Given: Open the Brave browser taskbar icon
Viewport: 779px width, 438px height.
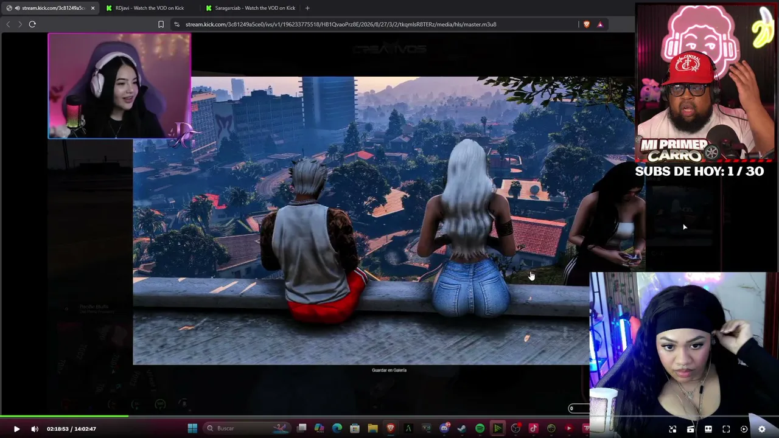Looking at the screenshot, I should tap(391, 428).
